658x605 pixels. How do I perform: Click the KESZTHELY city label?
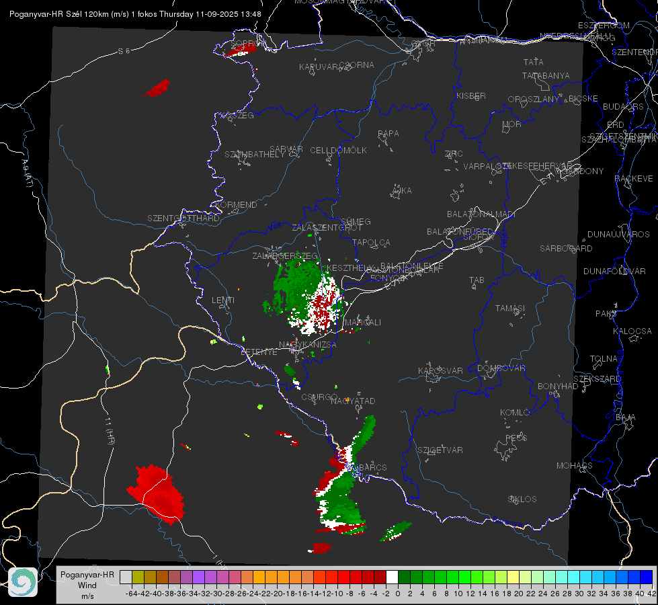[x=350, y=268]
